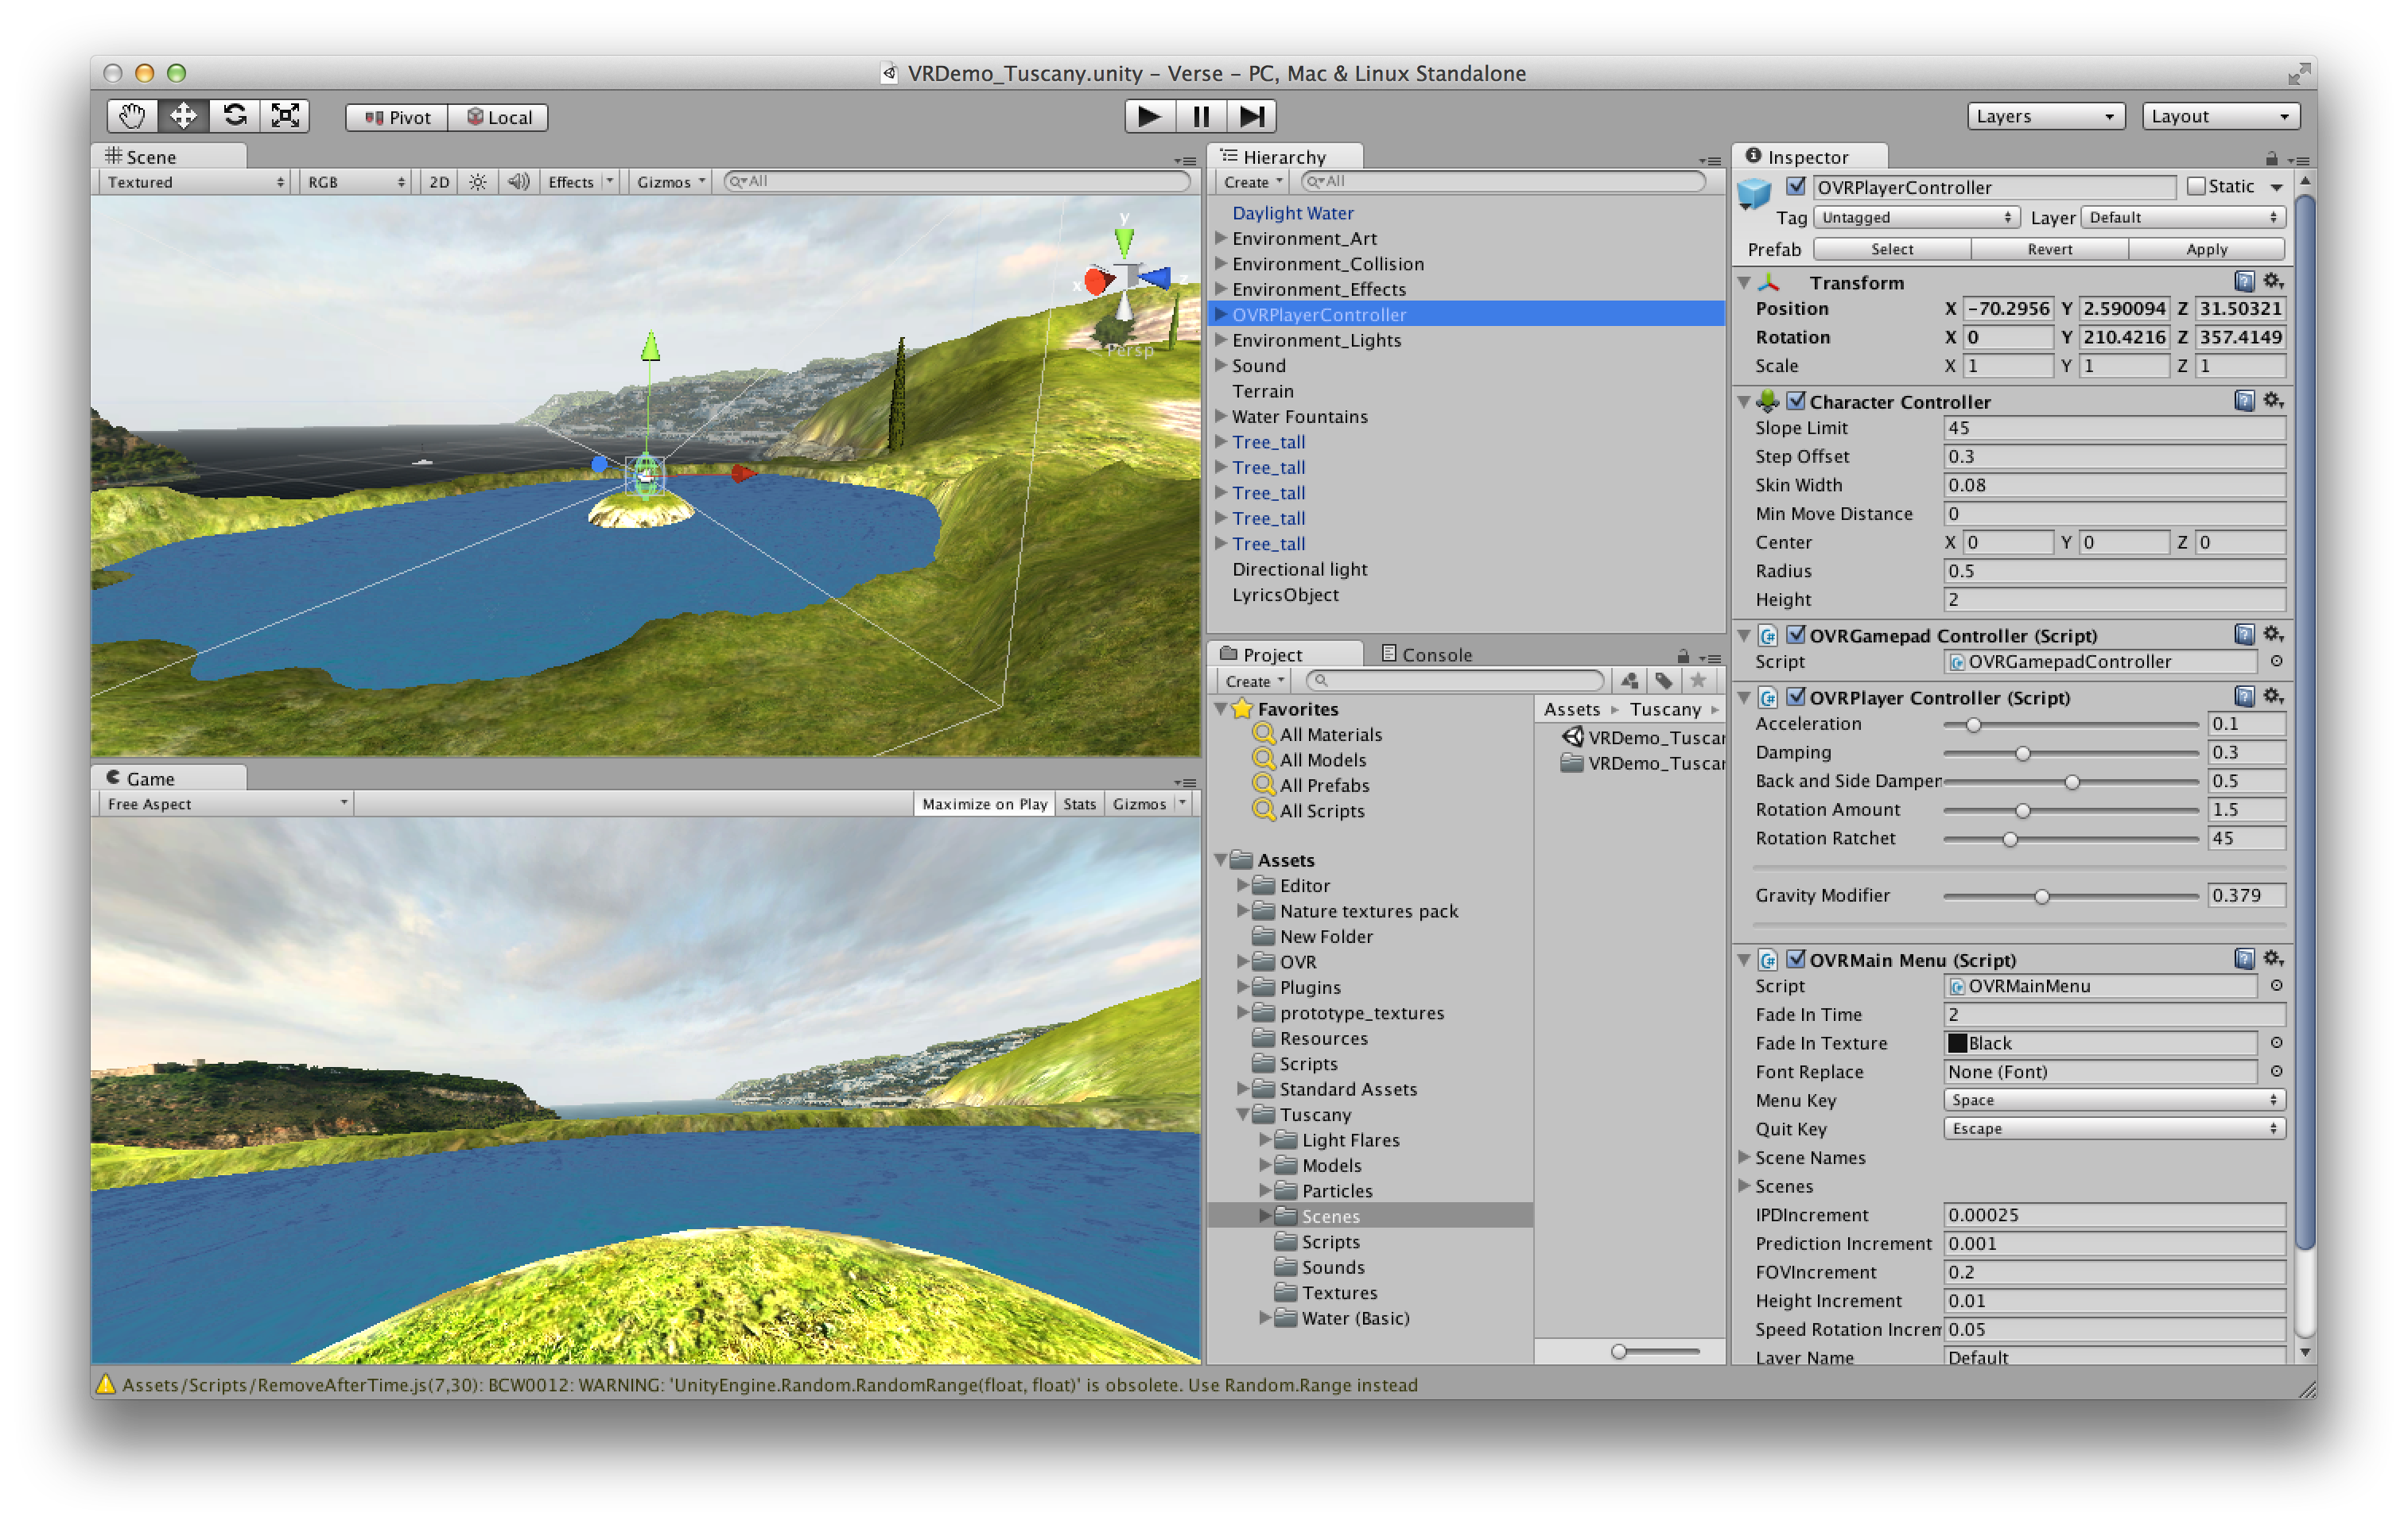The image size is (2408, 1525).
Task: Select the Scale tool icon
Action: pos(286,116)
